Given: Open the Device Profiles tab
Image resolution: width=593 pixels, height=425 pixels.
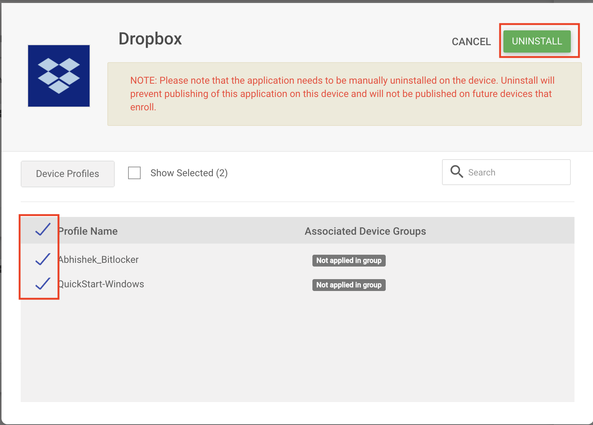Looking at the screenshot, I should (68, 174).
